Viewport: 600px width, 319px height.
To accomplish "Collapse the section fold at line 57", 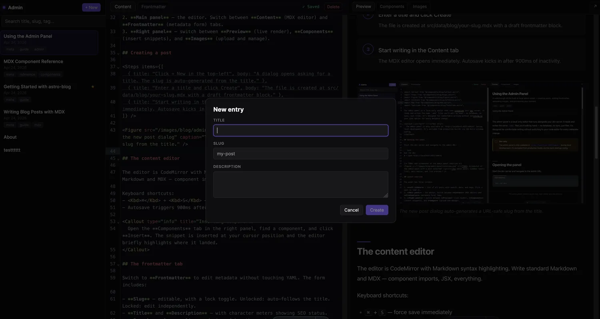I will coord(118,264).
